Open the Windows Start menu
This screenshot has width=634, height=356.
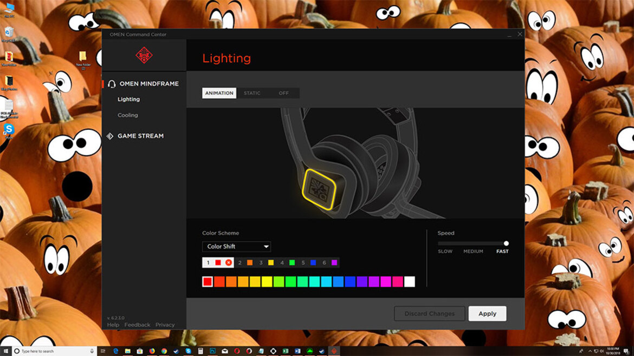[5, 351]
